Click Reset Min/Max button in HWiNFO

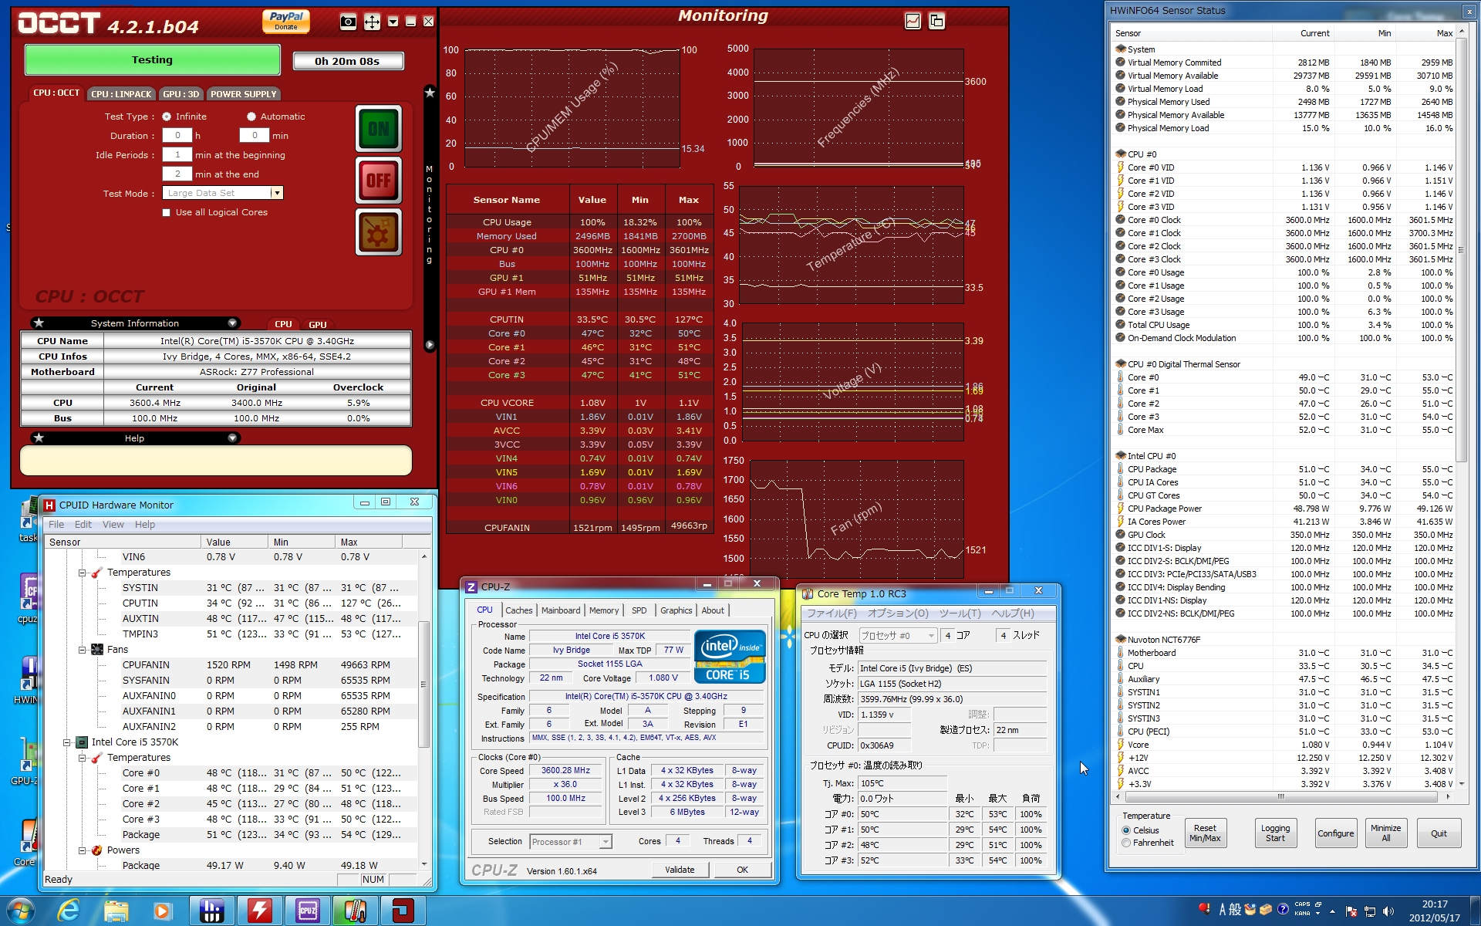pos(1205,833)
